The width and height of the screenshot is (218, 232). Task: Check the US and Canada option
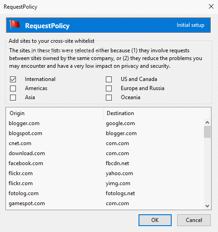(109, 79)
